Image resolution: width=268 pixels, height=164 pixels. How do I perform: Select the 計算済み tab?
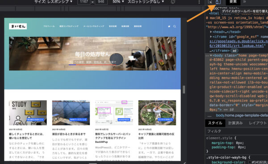[235, 123]
